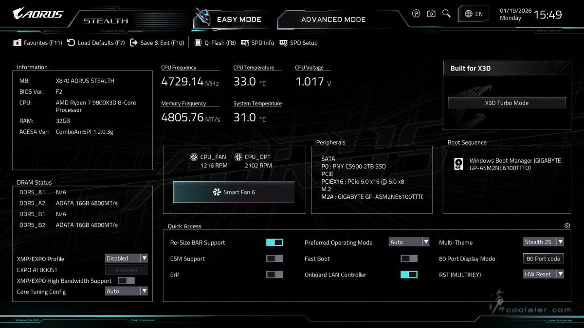Toggle the Onboard LAN Controller switch
This screenshot has width=584, height=328.
409,275
